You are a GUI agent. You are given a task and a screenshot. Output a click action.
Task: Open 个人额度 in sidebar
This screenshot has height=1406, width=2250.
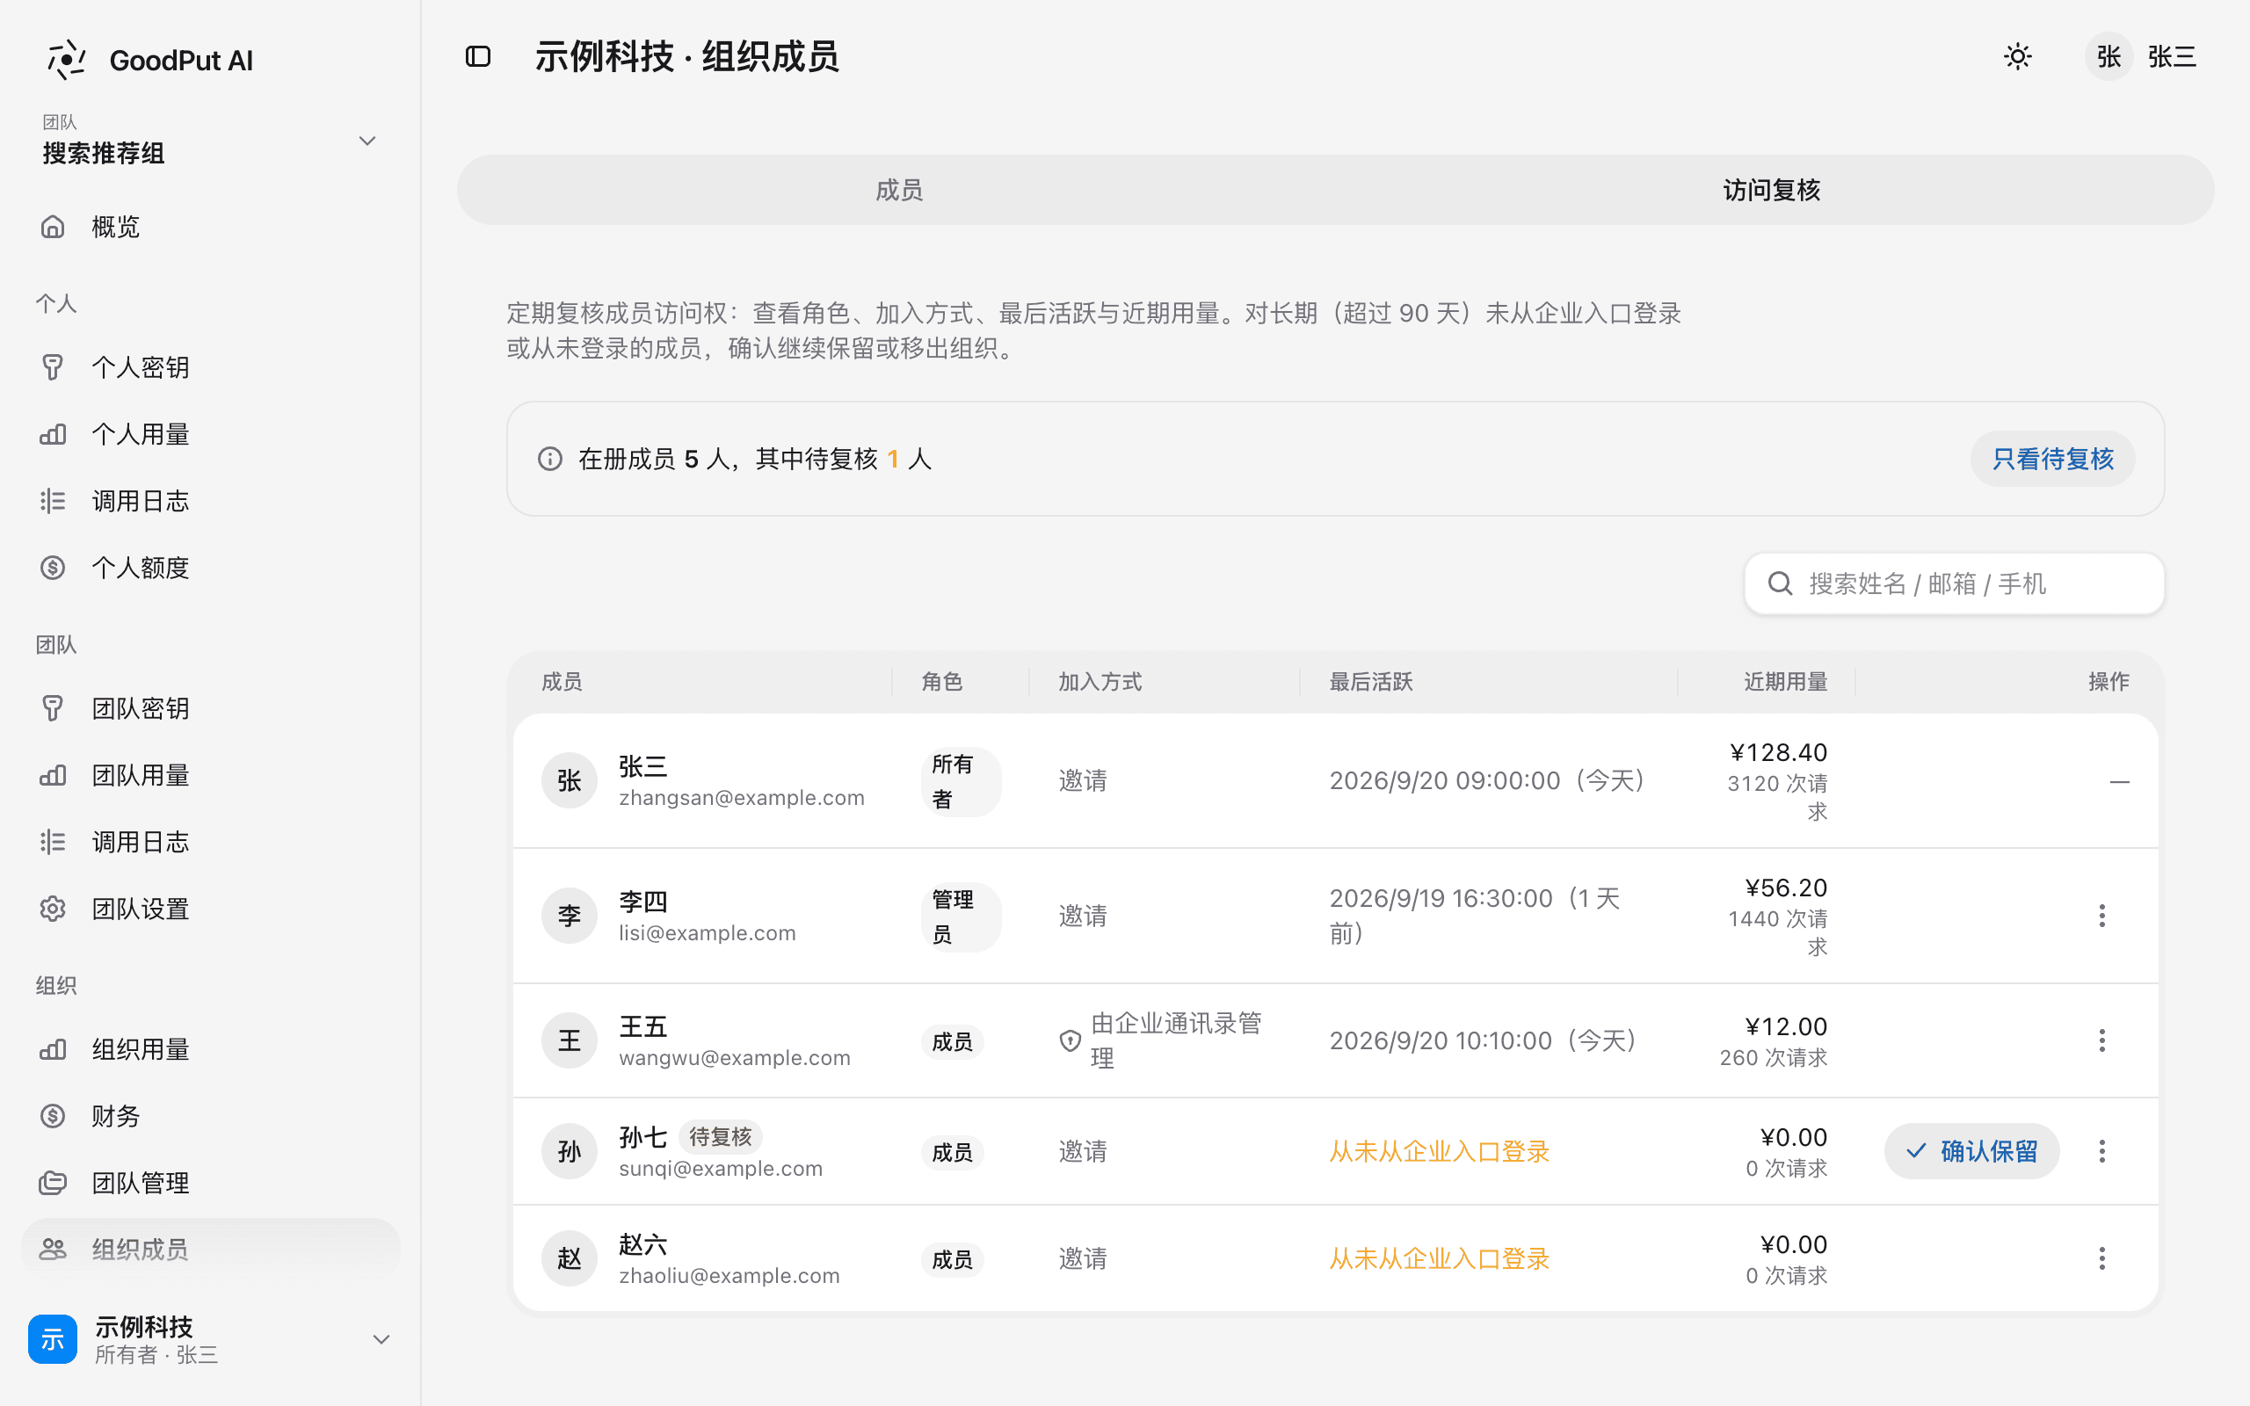210,569
